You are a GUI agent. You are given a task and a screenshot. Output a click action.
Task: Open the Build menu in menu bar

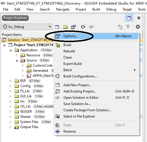coord(96,9)
